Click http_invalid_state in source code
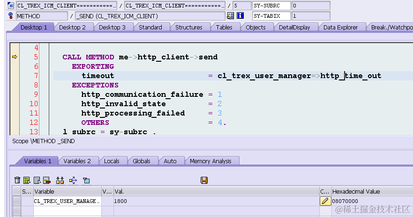Screen dimensions: 413x217 (124, 104)
